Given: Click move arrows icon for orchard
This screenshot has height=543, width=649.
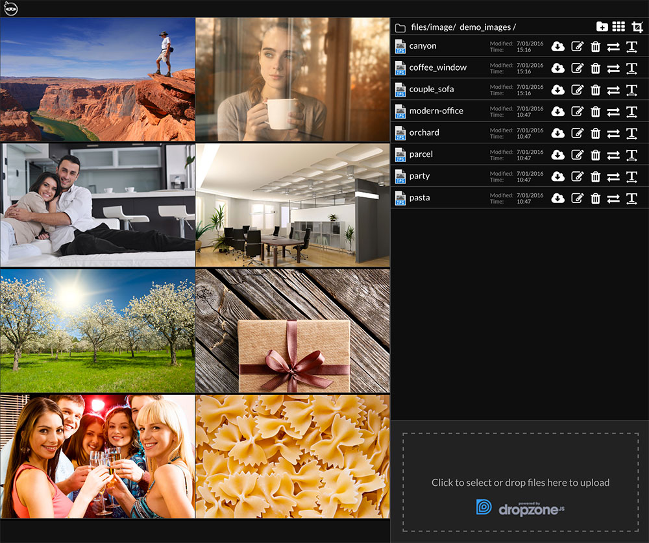Looking at the screenshot, I should tap(613, 133).
